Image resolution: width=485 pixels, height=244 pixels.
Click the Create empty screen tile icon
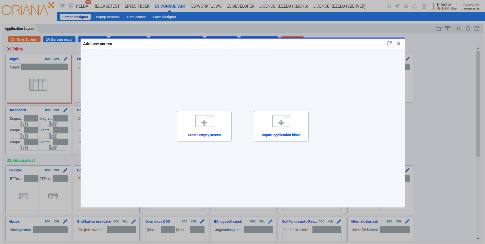pos(204,121)
